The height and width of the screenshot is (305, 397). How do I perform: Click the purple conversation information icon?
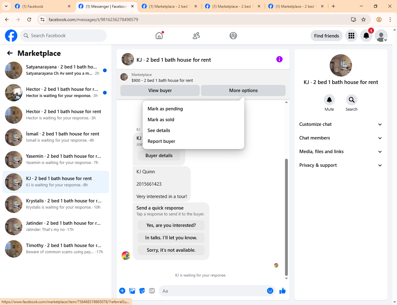[x=279, y=59]
